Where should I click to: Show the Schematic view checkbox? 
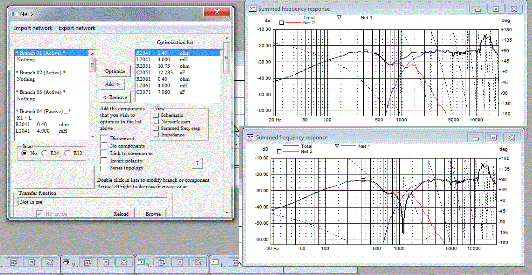pos(156,115)
